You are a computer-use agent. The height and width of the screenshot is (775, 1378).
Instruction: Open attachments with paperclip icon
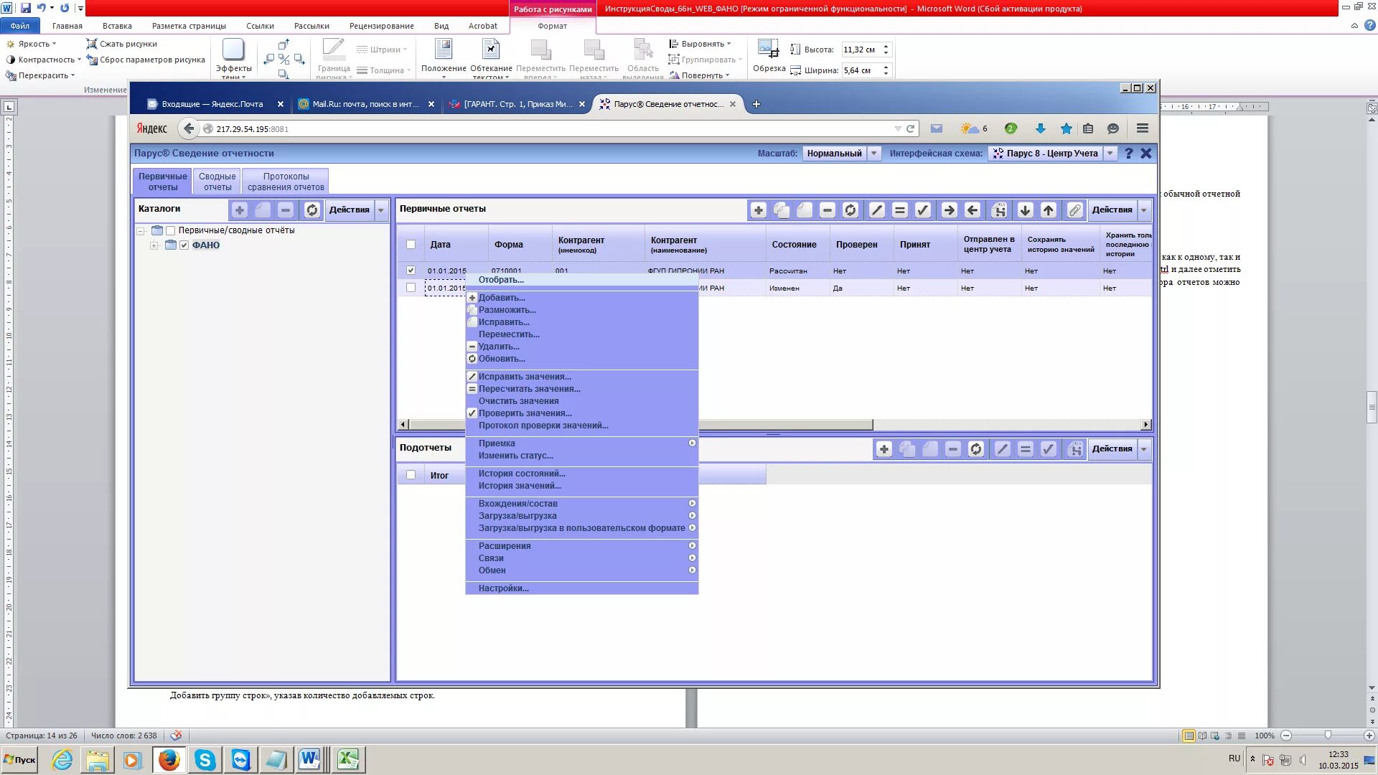[x=1074, y=210]
